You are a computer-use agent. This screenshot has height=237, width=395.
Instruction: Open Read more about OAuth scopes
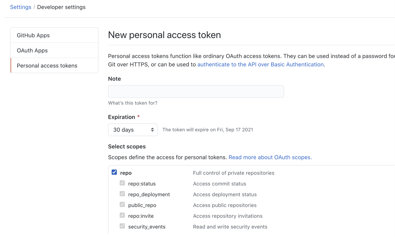coord(270,157)
